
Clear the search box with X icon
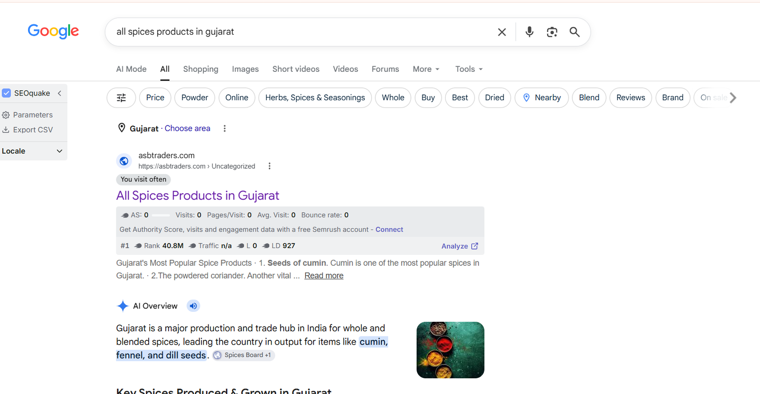[x=502, y=32]
